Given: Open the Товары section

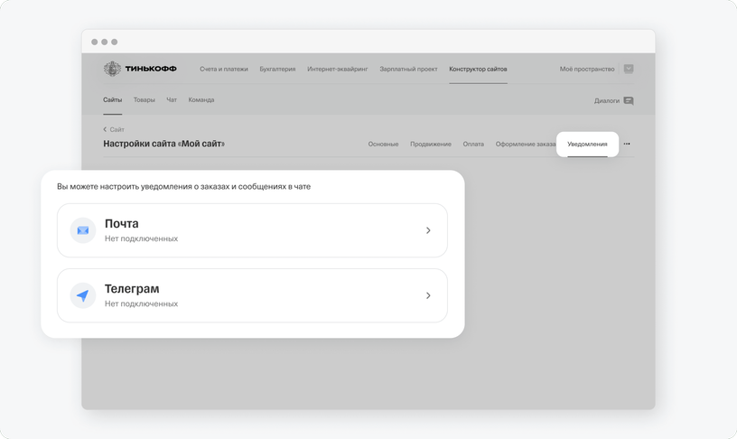Looking at the screenshot, I should click(x=144, y=99).
